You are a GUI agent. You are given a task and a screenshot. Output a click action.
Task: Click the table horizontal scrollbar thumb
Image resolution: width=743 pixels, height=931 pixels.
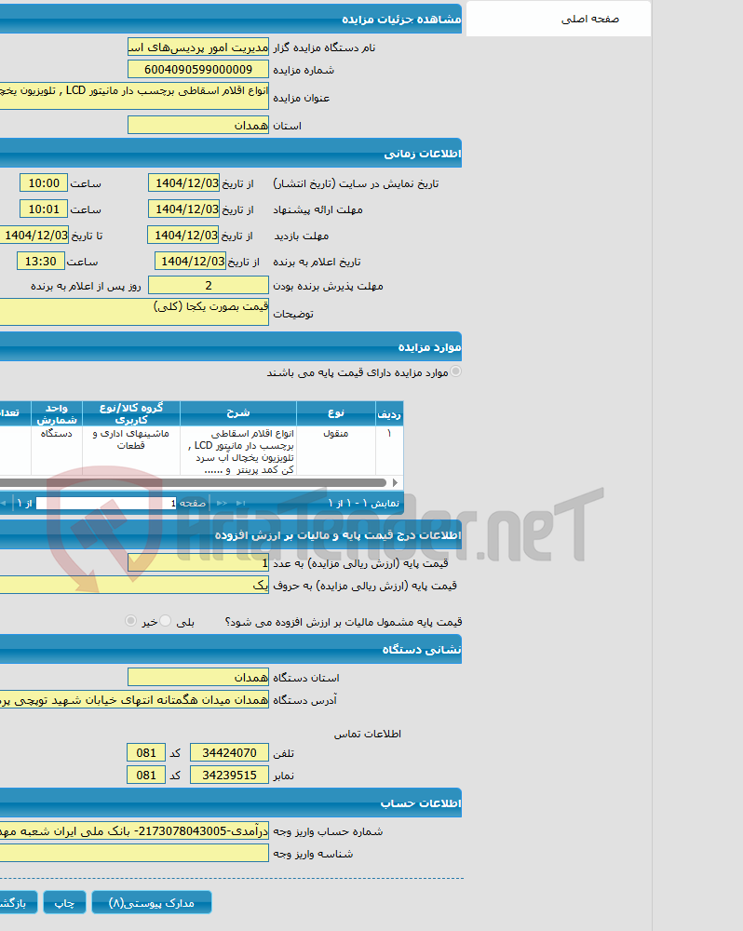point(193,482)
